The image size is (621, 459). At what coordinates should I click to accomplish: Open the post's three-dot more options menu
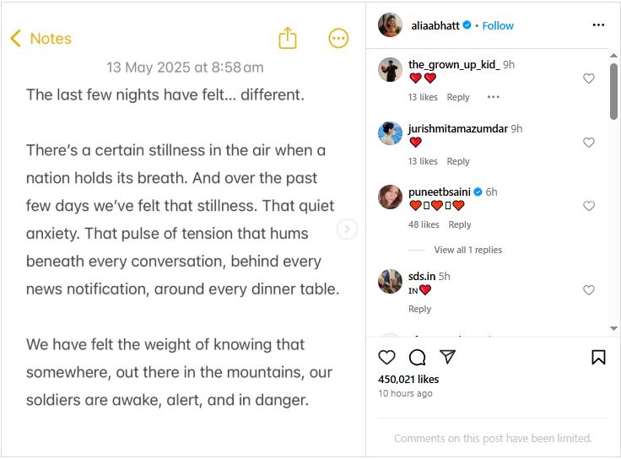(x=598, y=25)
